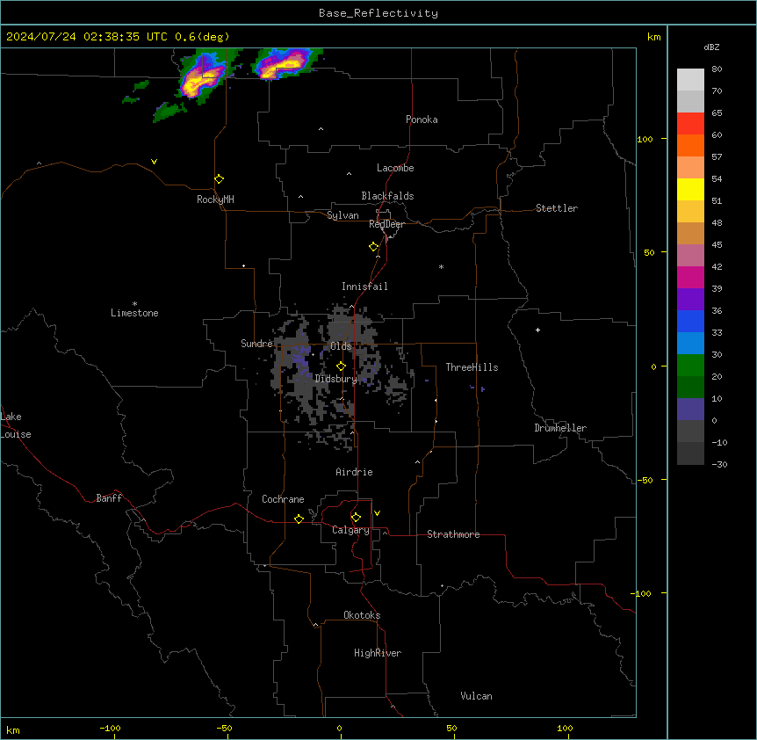Click the -30 value in dBZ legend

(719, 464)
